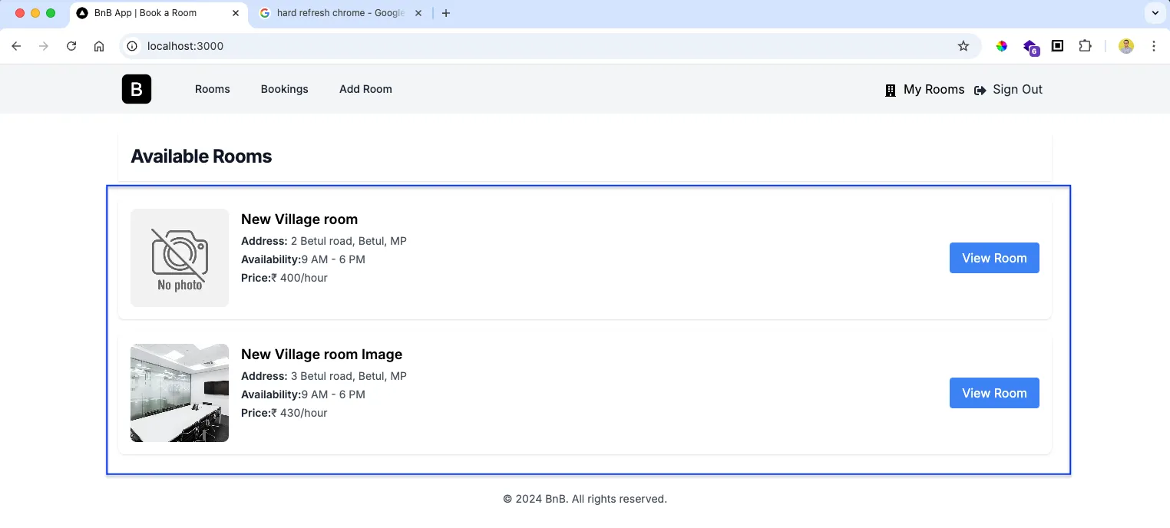Viewport: 1170px width, 528px height.
Task: Open the Add Room nav link
Action: (x=365, y=89)
